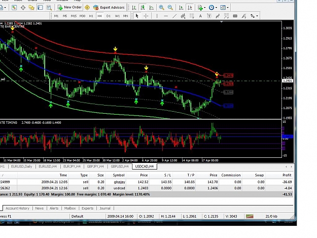Select the Crosshair tool
The width and height of the screenshot is (317, 238).
(146, 16)
